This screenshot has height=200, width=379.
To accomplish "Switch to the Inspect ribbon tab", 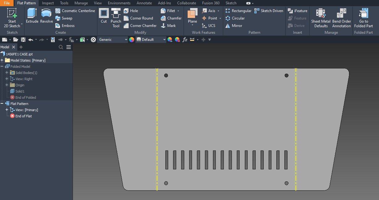I will click(48, 3).
